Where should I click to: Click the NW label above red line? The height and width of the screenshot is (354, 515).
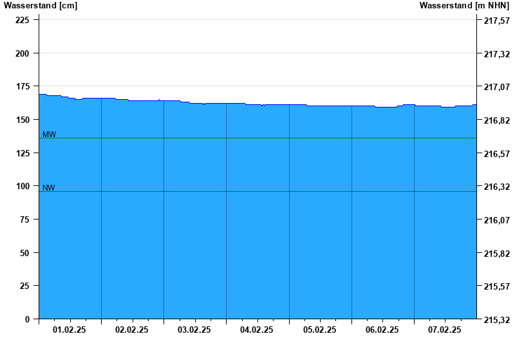[49, 188]
